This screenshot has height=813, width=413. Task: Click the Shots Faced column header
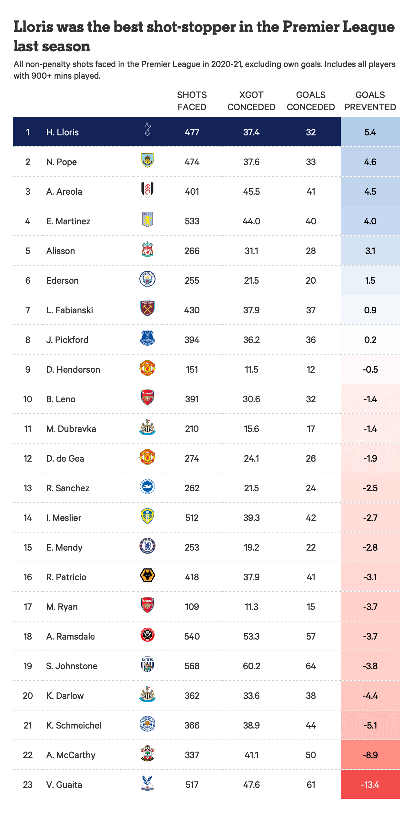pos(192,101)
